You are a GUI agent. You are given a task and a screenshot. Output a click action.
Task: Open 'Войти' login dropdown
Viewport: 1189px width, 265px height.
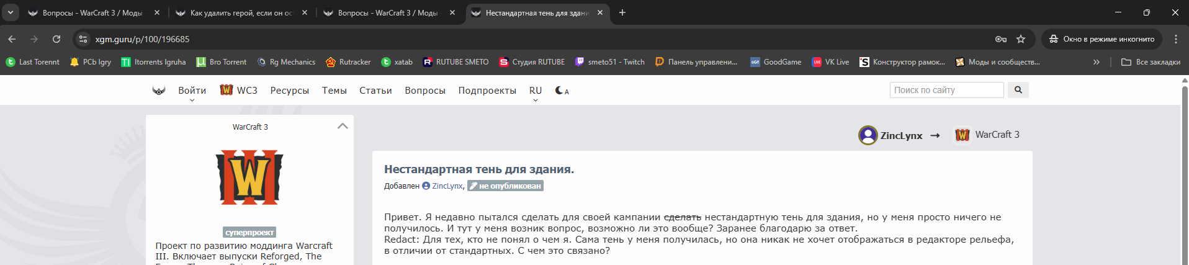tap(192, 91)
